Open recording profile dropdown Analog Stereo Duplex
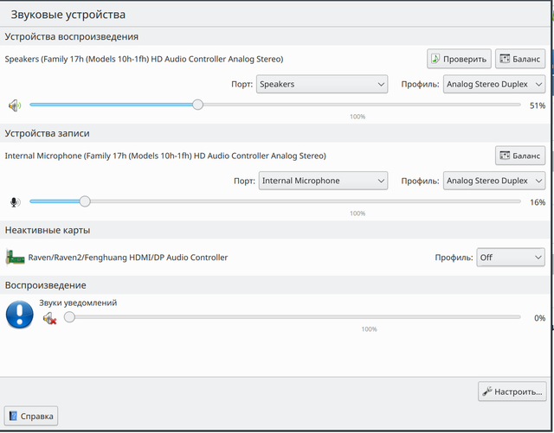This screenshot has width=554, height=433. click(494, 181)
